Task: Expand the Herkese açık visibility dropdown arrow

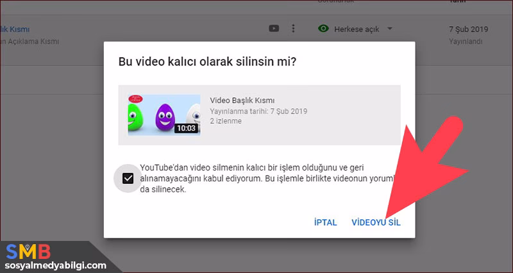Action: click(390, 29)
